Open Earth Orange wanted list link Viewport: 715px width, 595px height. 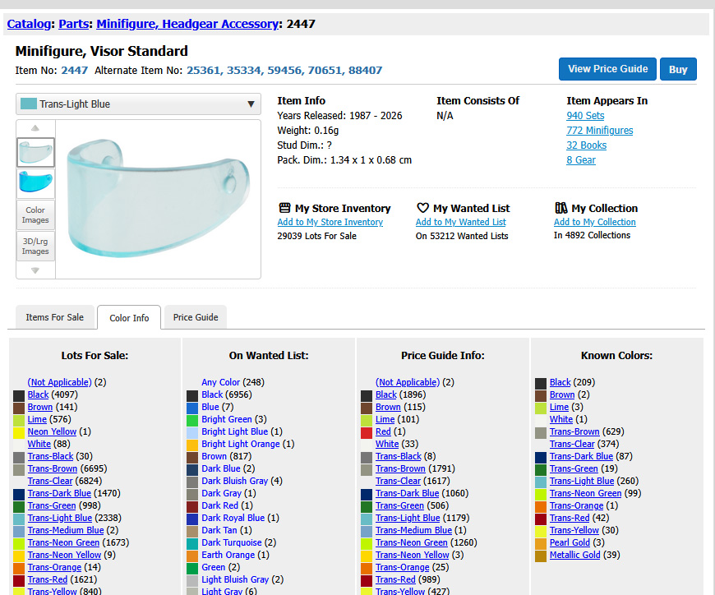[228, 555]
